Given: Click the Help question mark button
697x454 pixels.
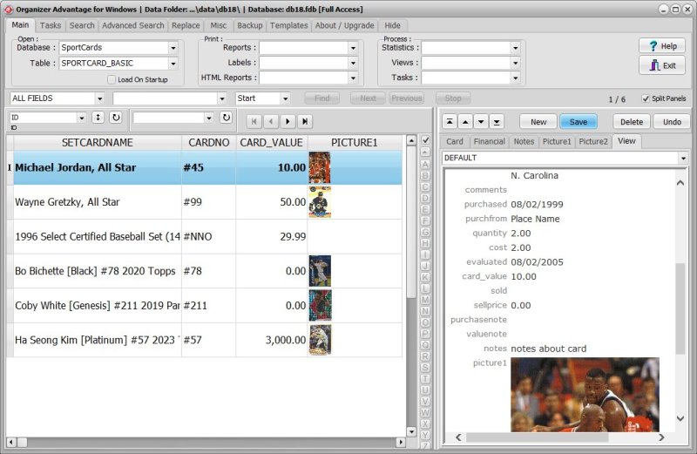Looking at the screenshot, I should pyautogui.click(x=662, y=46).
